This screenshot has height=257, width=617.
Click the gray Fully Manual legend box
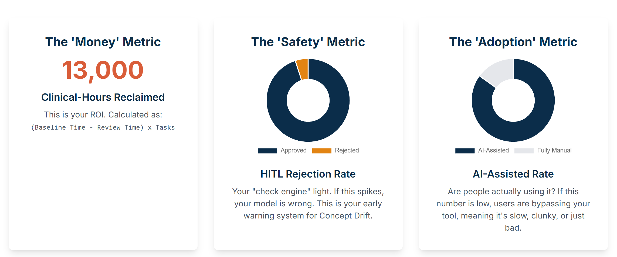click(x=524, y=151)
